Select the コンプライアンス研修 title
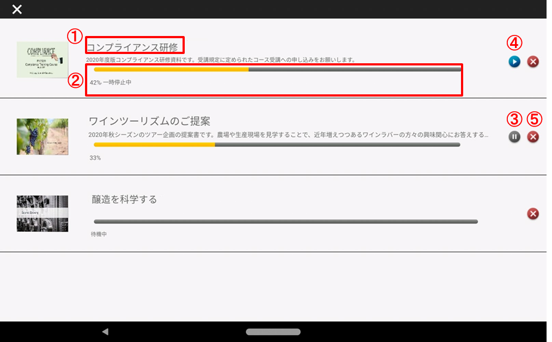Image resolution: width=552 pixels, height=342 pixels. click(x=133, y=47)
